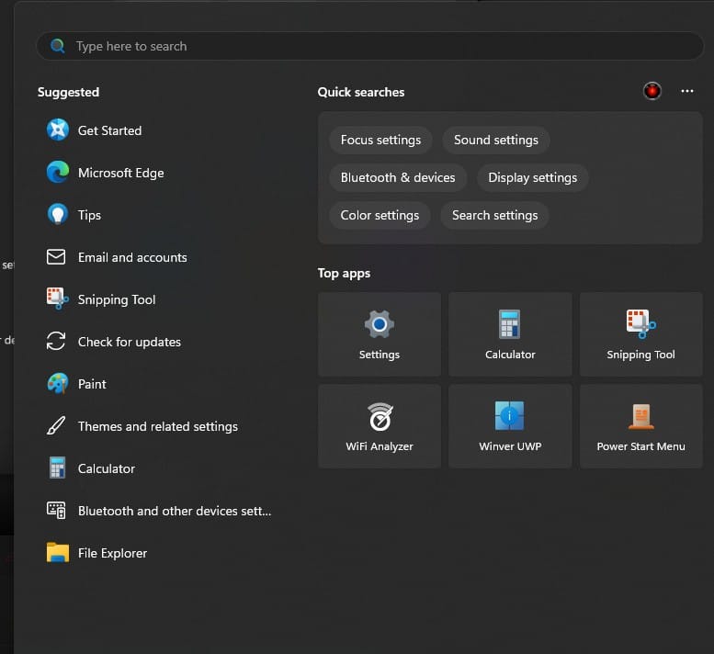Open the File Explorer folder icon
The height and width of the screenshot is (654, 714).
(58, 553)
